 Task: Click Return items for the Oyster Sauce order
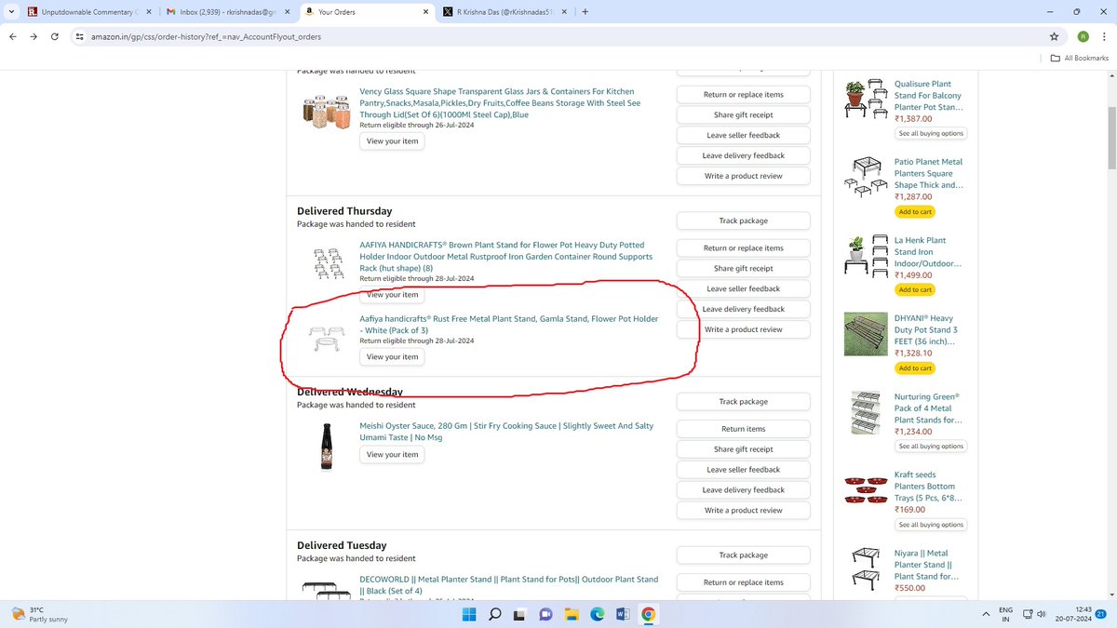743,429
